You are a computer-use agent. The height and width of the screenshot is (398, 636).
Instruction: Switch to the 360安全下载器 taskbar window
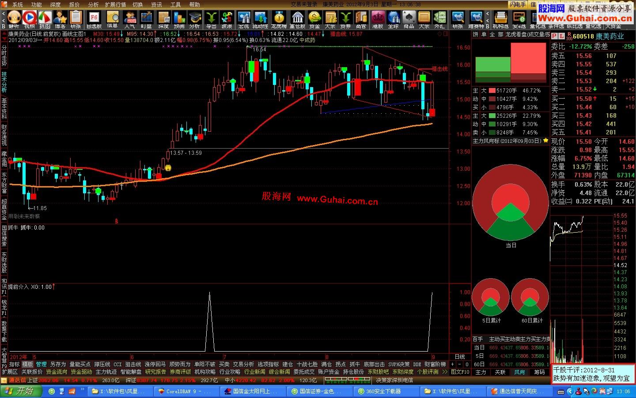(387, 391)
